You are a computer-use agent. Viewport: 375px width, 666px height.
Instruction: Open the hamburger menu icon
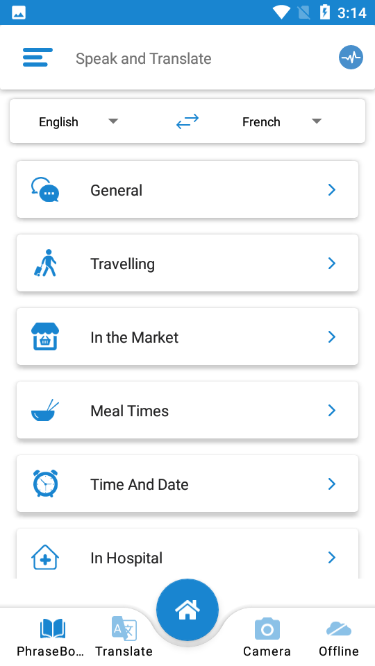(37, 58)
